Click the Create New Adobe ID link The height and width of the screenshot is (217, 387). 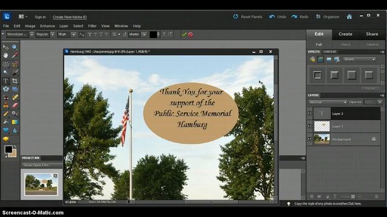pos(70,17)
